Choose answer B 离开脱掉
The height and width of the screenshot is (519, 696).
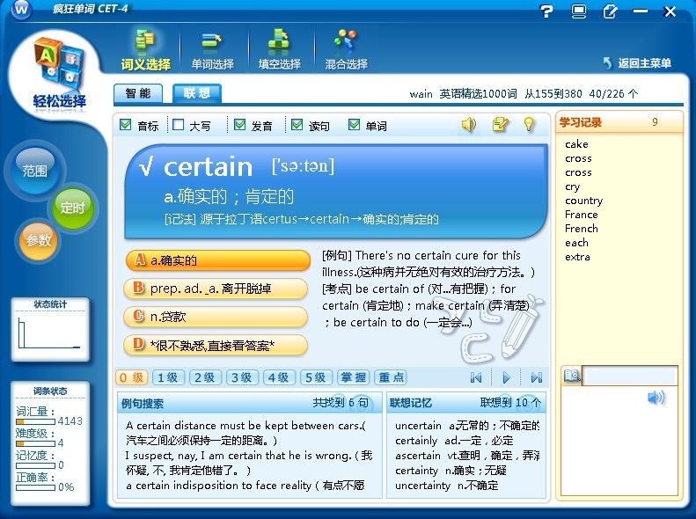216,289
